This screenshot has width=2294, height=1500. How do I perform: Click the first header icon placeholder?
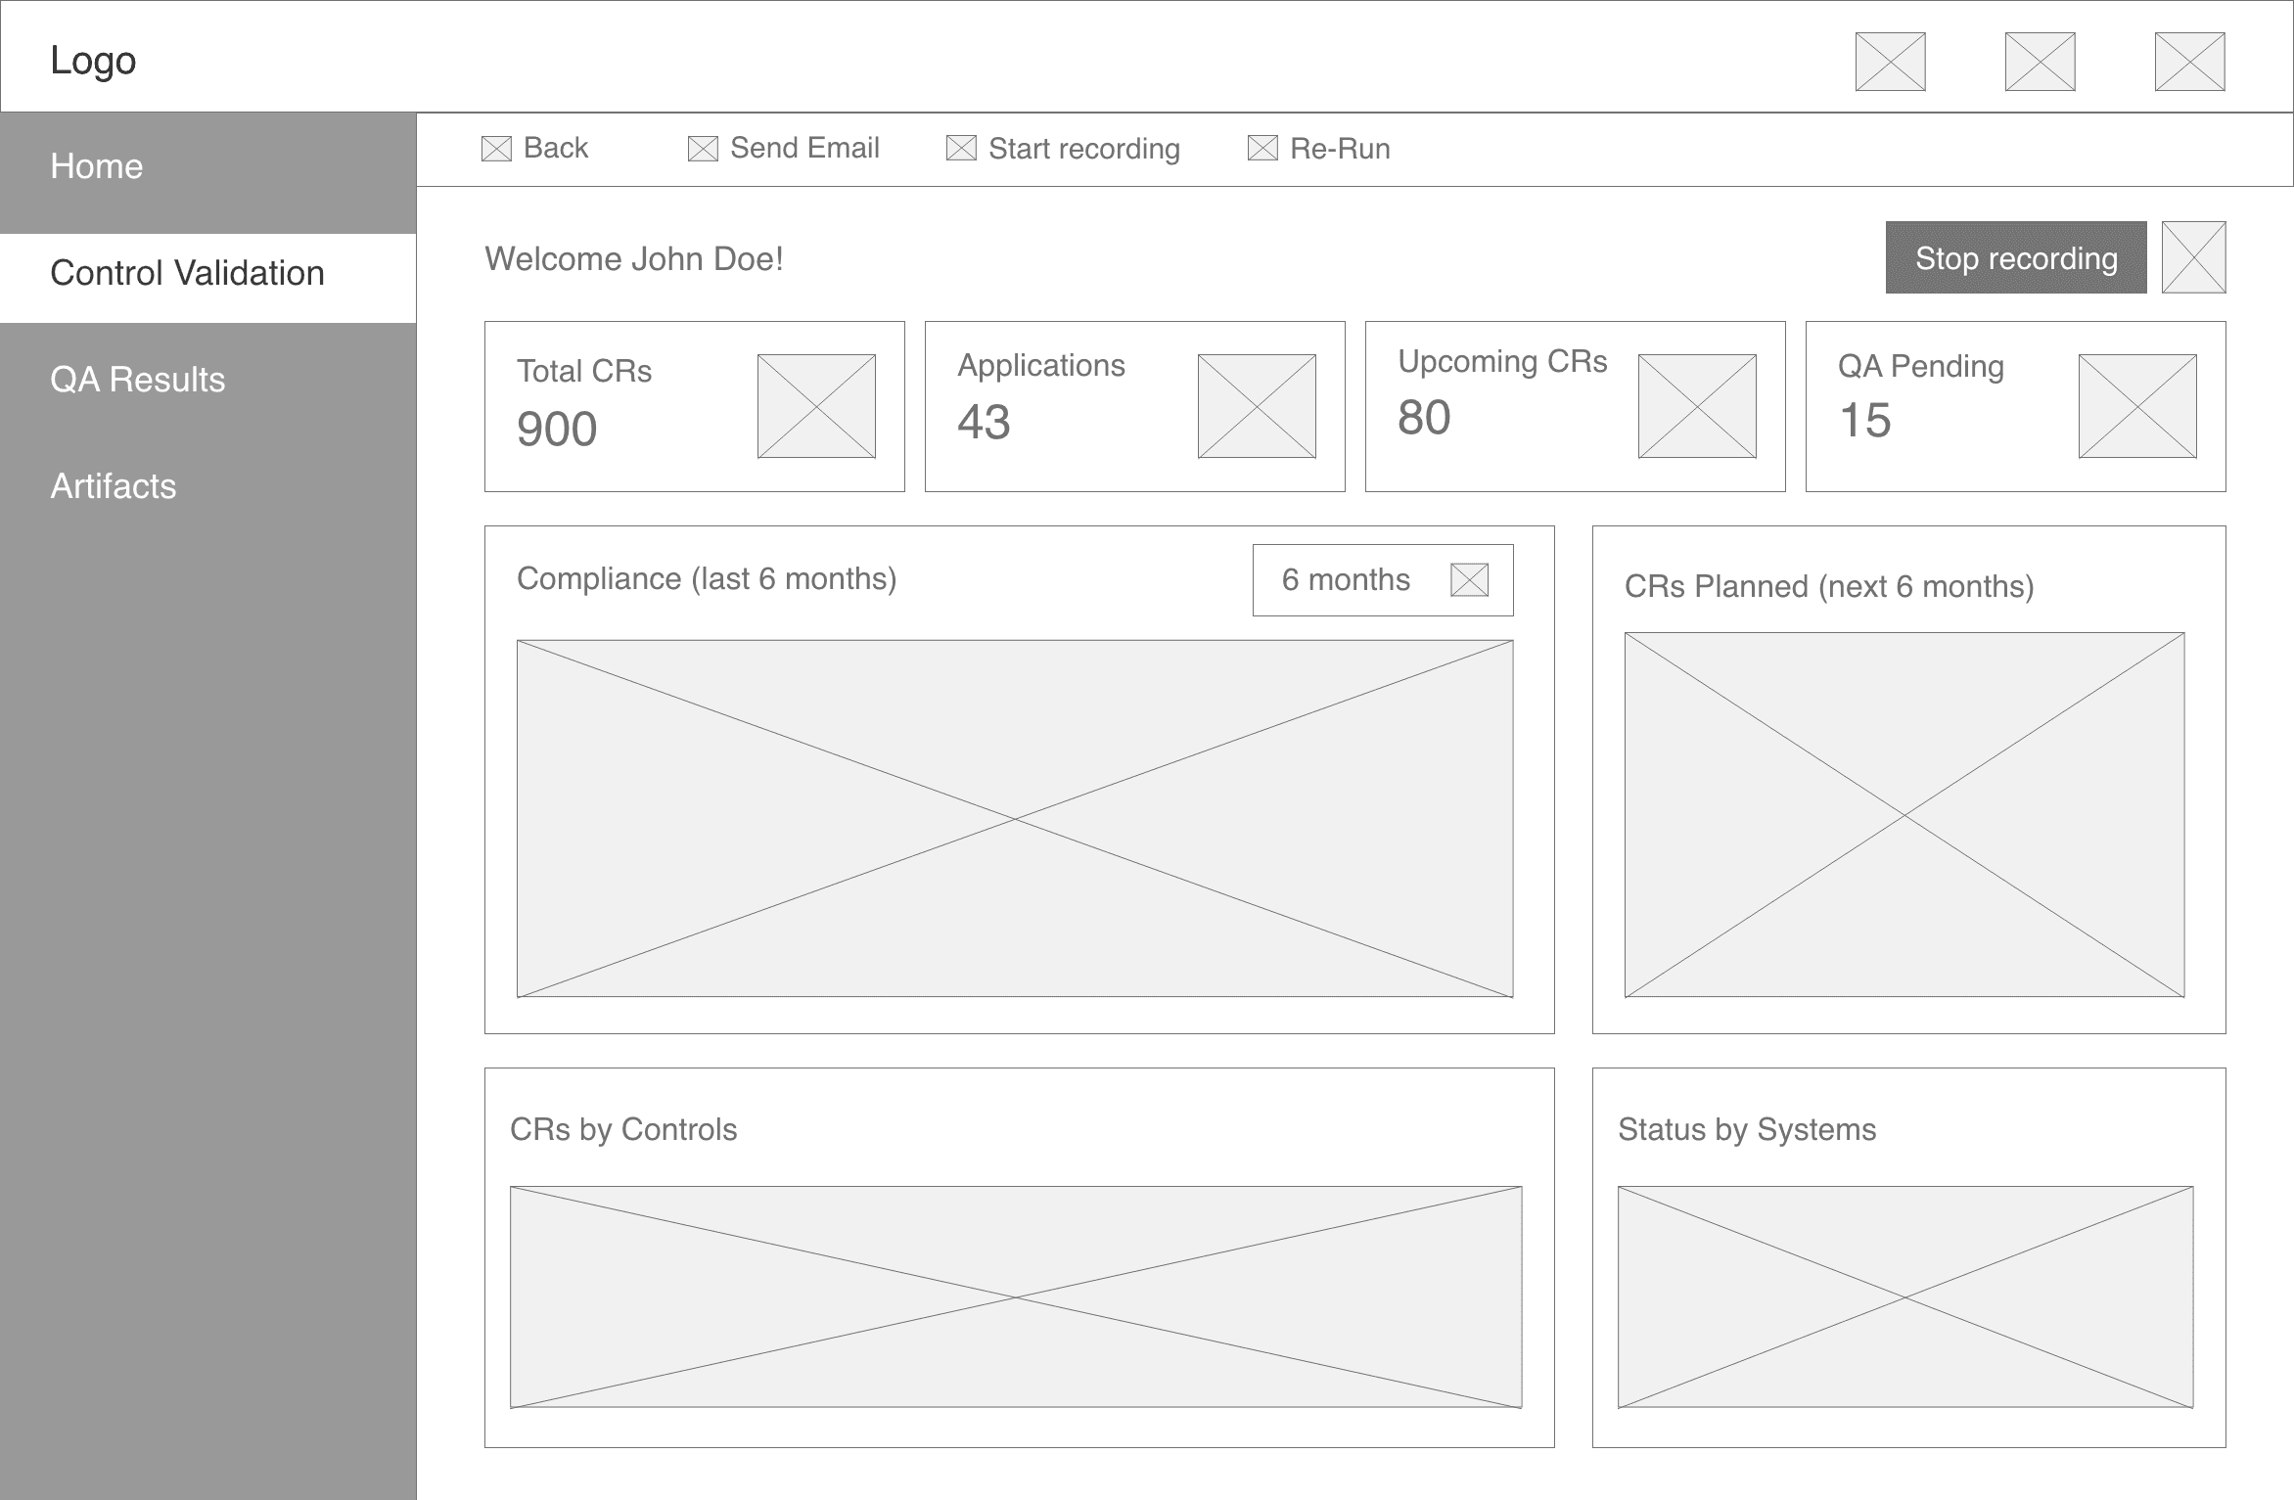tap(1890, 62)
